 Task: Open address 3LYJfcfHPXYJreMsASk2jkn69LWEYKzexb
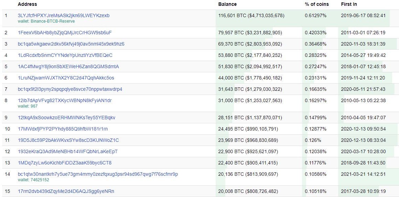point(64,15)
